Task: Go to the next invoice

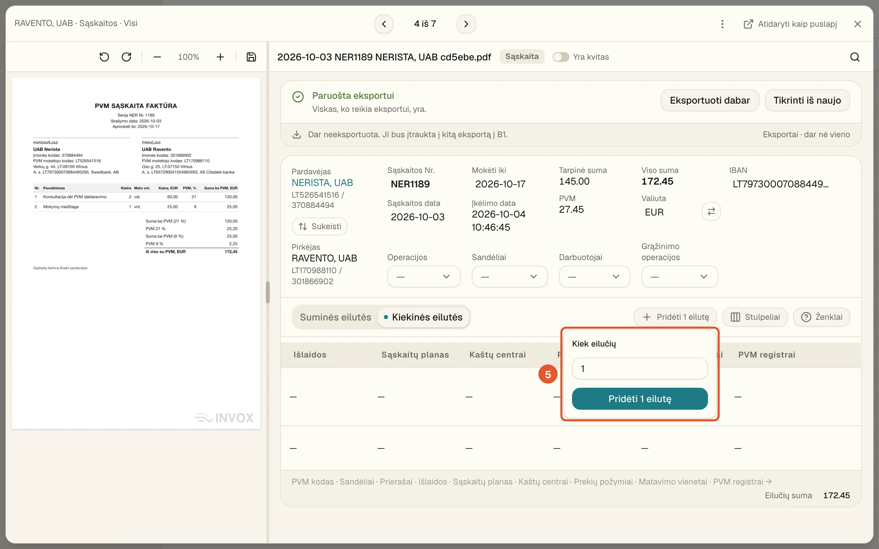Action: pyautogui.click(x=466, y=24)
